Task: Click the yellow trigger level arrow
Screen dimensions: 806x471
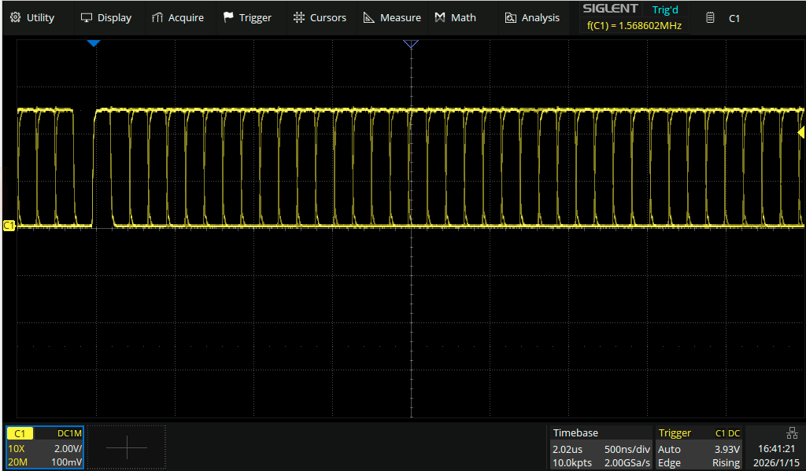Action: pyautogui.click(x=801, y=133)
